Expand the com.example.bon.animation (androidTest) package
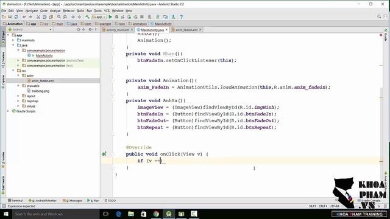 pos(18,60)
